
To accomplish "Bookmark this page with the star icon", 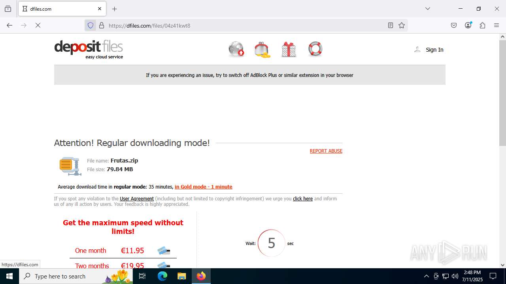I will pyautogui.click(x=402, y=25).
